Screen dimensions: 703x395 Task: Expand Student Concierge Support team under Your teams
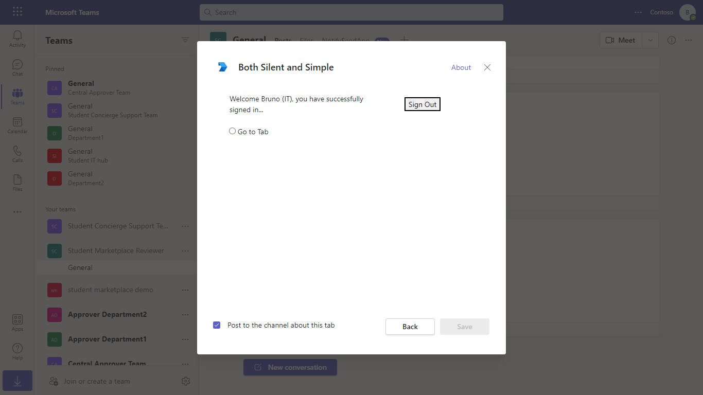point(118,226)
